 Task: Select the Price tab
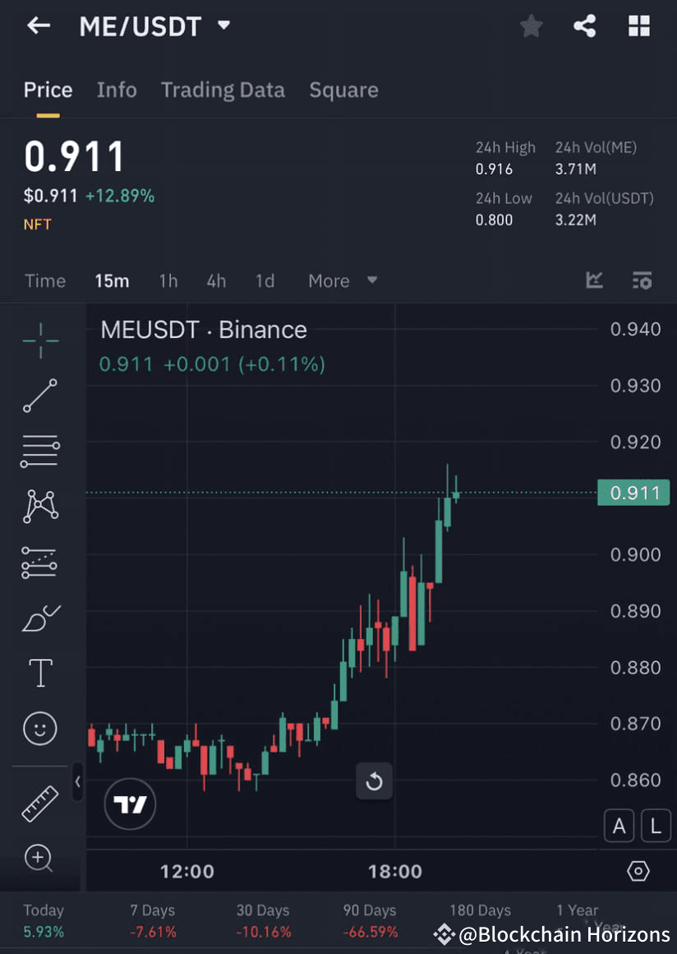click(48, 90)
